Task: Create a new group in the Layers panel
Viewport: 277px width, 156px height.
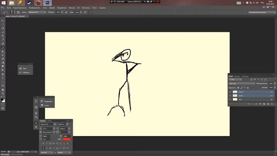Action: (264, 104)
